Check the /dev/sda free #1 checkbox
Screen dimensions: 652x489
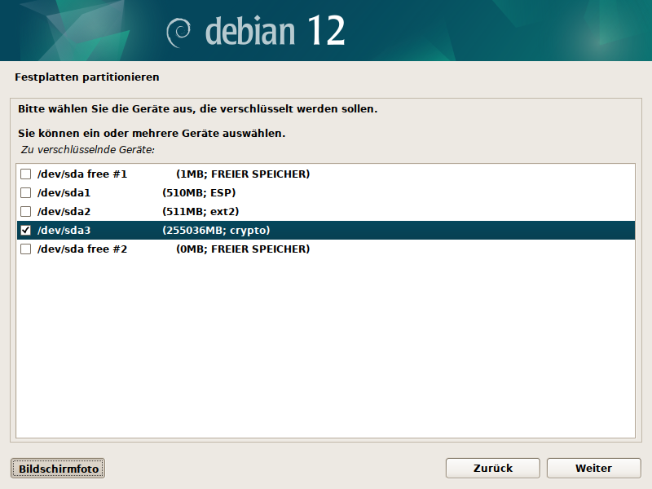(25, 174)
